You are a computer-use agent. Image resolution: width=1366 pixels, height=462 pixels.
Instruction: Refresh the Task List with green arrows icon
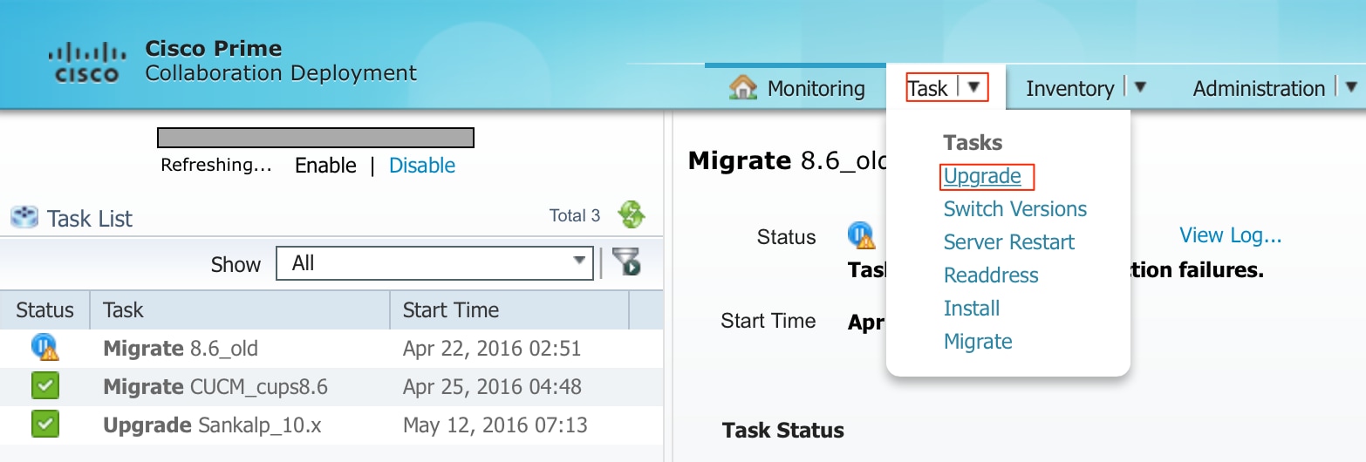point(632,214)
